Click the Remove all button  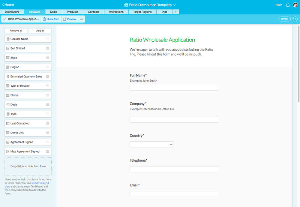click(x=16, y=31)
